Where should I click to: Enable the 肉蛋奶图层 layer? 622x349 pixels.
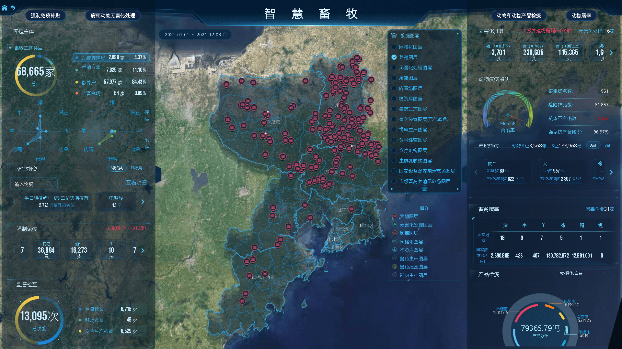(x=394, y=88)
